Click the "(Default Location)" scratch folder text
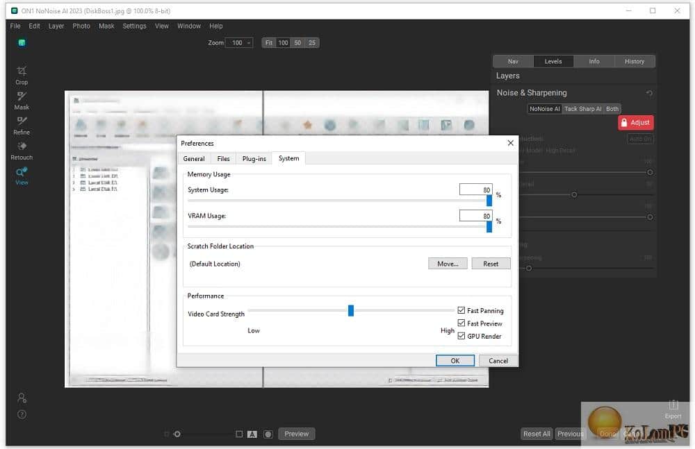 [x=215, y=264]
